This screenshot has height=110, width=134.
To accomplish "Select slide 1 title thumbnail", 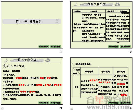I will tap(32, 25).
